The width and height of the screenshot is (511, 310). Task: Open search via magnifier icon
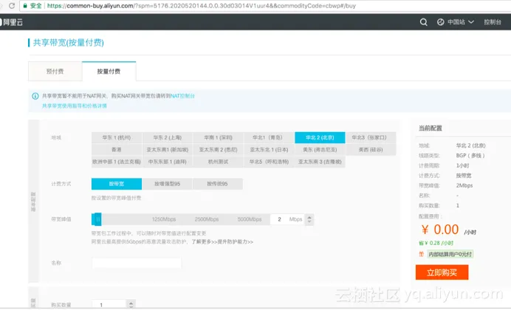click(423, 22)
